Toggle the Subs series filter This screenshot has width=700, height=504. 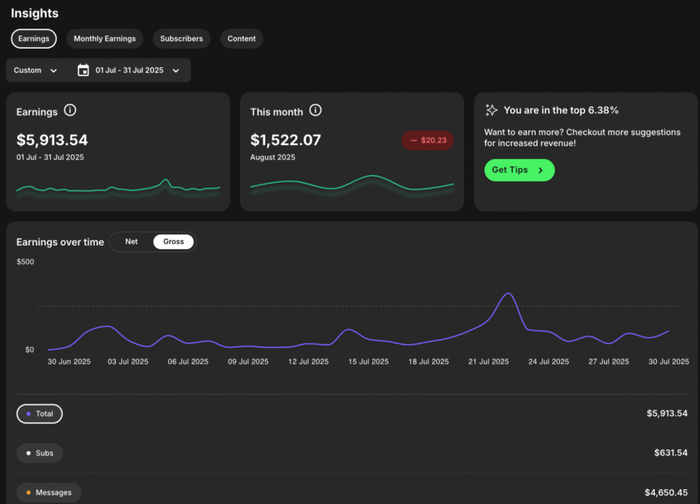40,453
